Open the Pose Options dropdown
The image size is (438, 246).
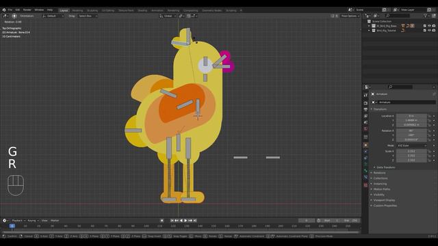click(350, 16)
